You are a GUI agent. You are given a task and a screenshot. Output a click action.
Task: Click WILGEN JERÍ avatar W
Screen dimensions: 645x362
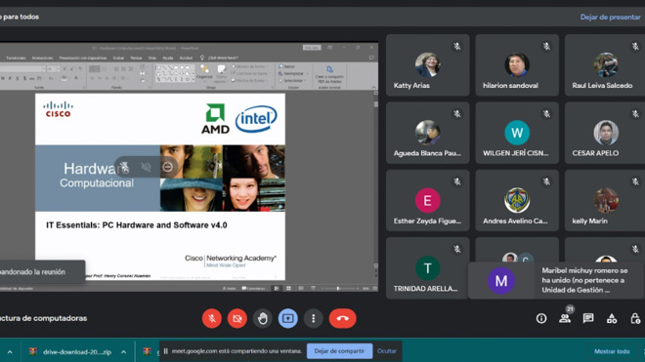click(x=517, y=133)
